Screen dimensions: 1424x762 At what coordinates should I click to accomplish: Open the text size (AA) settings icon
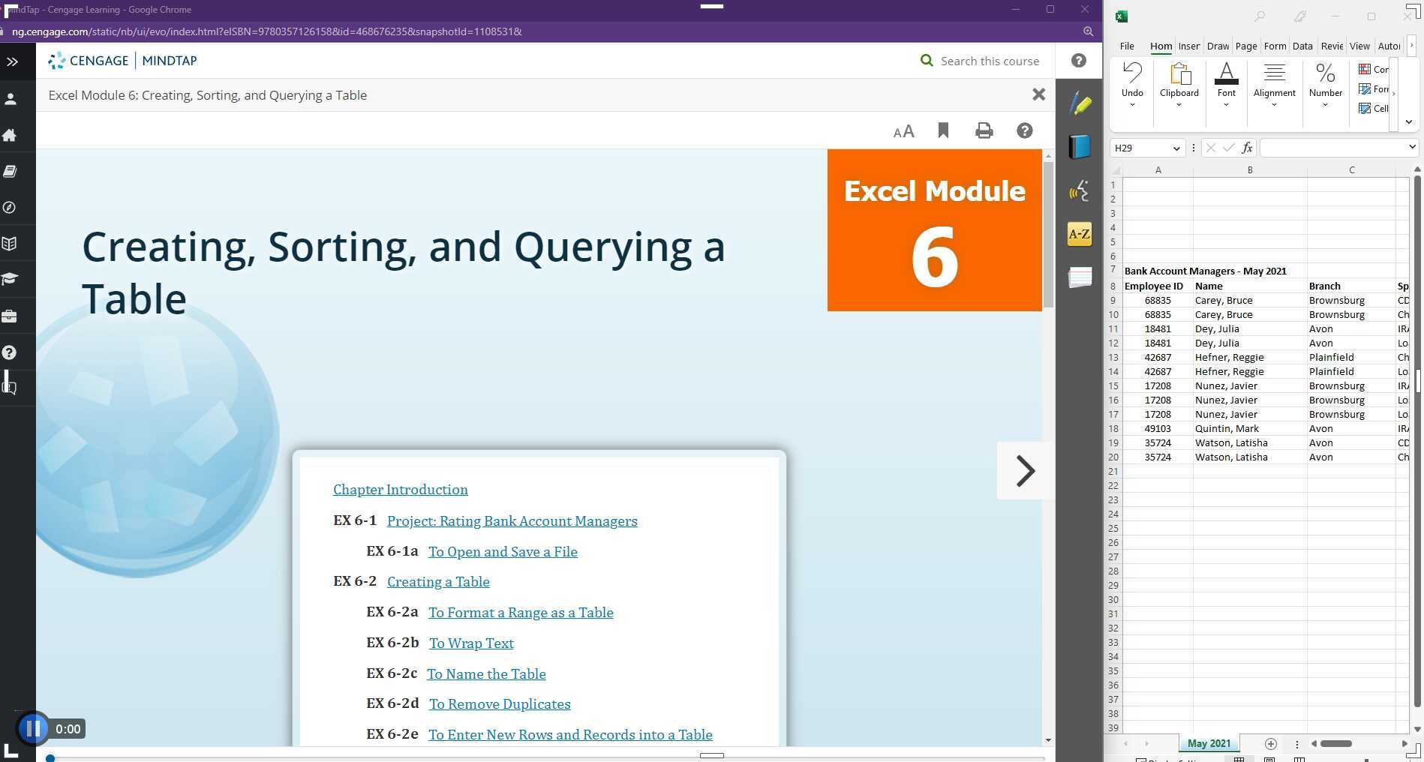903,130
